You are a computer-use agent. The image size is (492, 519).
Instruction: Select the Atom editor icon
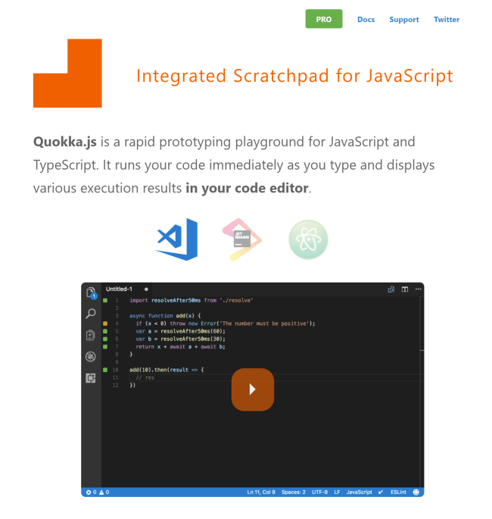(308, 239)
